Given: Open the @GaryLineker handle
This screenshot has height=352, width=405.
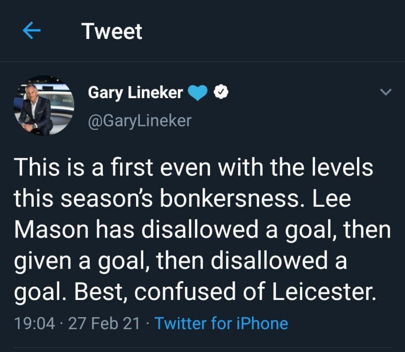Looking at the screenshot, I should point(140,121).
